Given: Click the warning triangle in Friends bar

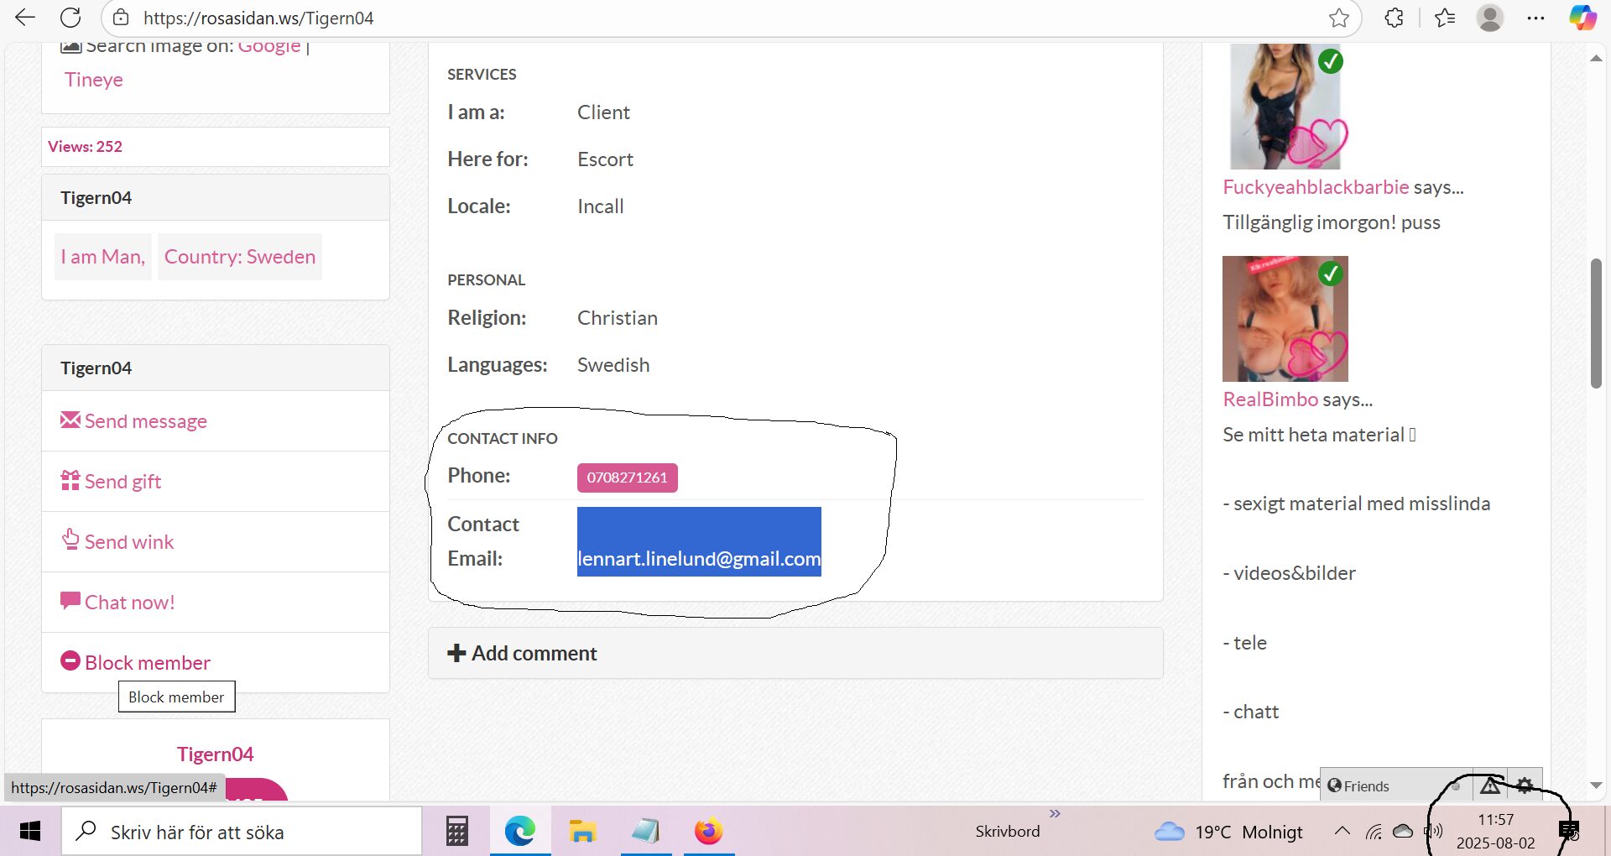Looking at the screenshot, I should tap(1490, 786).
